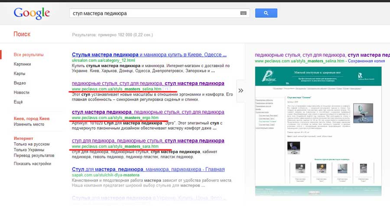Click URL www.peclavus.com.ua/styls_masters_selina.htm in results list
The height and width of the screenshot is (206, 390).
[x=117, y=89]
